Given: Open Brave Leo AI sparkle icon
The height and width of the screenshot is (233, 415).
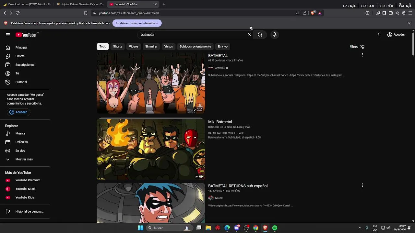Looking at the screenshot, I should 397,13.
